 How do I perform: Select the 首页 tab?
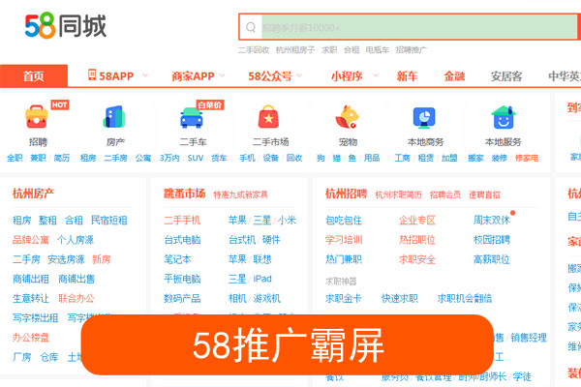click(x=34, y=75)
